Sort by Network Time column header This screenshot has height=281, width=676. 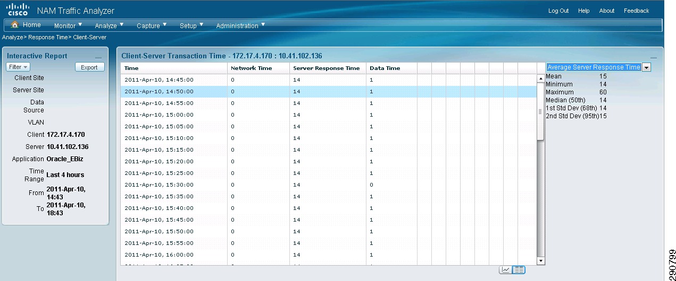(258, 68)
